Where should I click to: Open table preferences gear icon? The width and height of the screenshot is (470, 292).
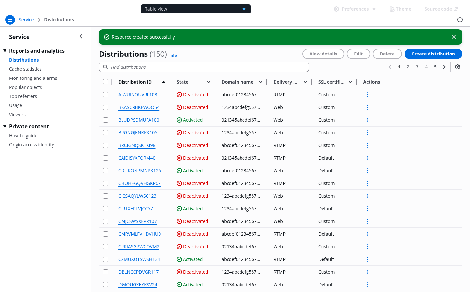[457, 67]
